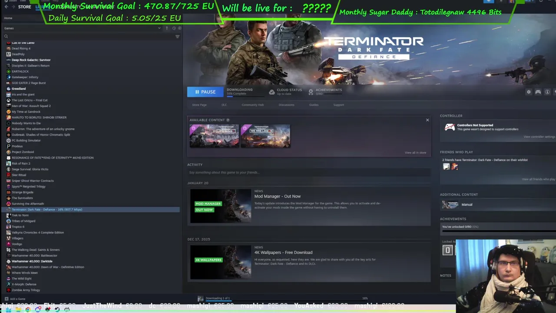Open the 4K Wallpapers news thumbnail
Viewport: 556px width, 313px height.
tap(220, 262)
